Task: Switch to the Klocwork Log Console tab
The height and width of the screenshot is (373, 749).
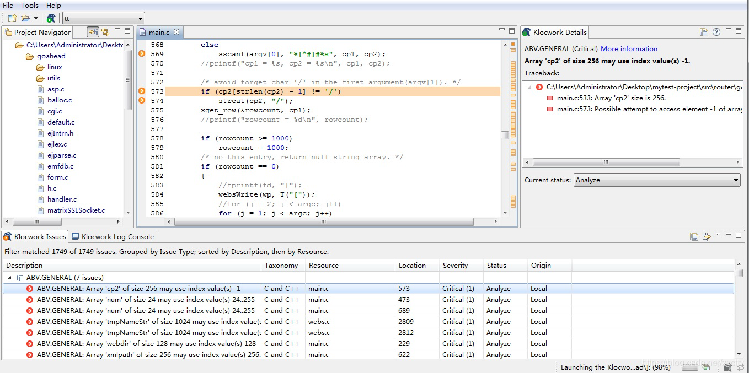Action: (113, 236)
